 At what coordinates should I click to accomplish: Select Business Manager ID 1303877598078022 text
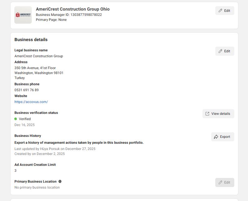[69, 15]
